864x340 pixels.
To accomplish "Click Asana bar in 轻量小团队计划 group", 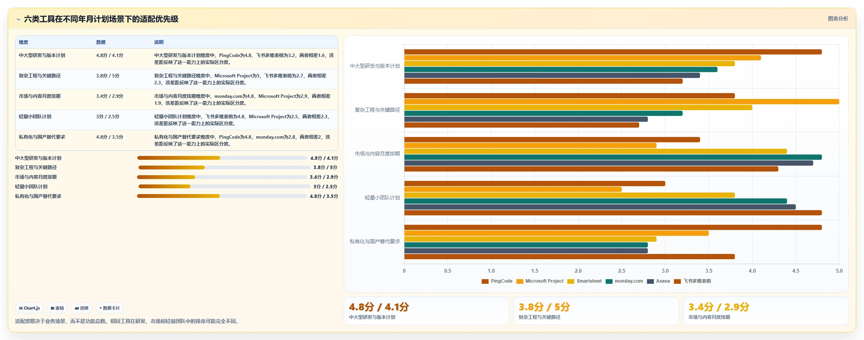I will point(600,207).
